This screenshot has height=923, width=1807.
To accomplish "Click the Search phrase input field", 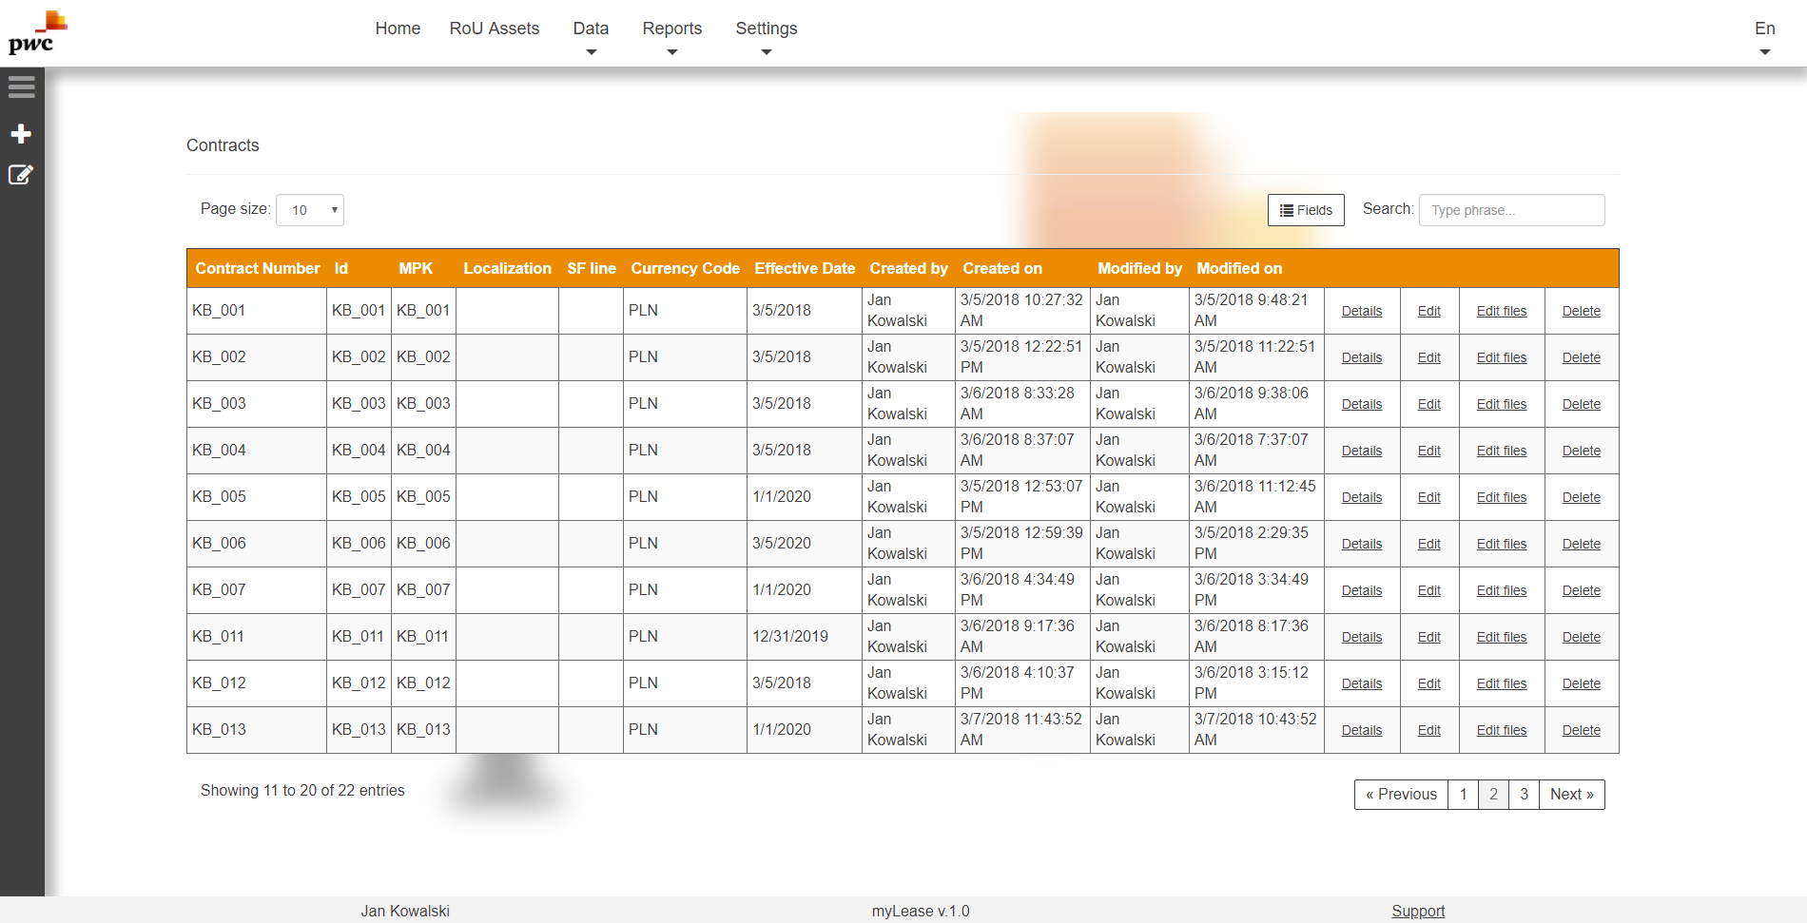I will [x=1510, y=210].
